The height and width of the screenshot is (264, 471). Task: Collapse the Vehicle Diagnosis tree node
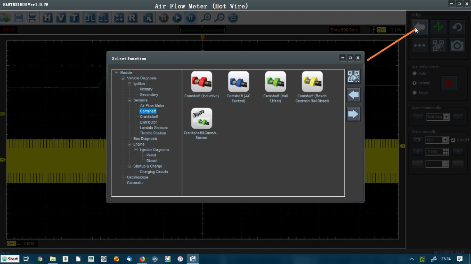click(x=123, y=78)
